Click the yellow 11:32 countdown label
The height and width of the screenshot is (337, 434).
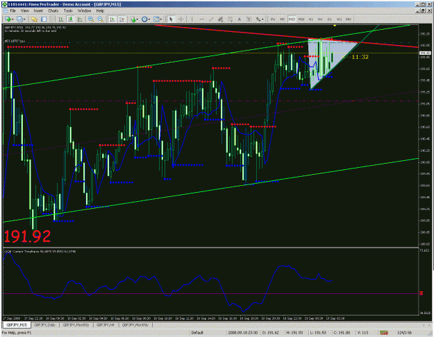tap(360, 57)
